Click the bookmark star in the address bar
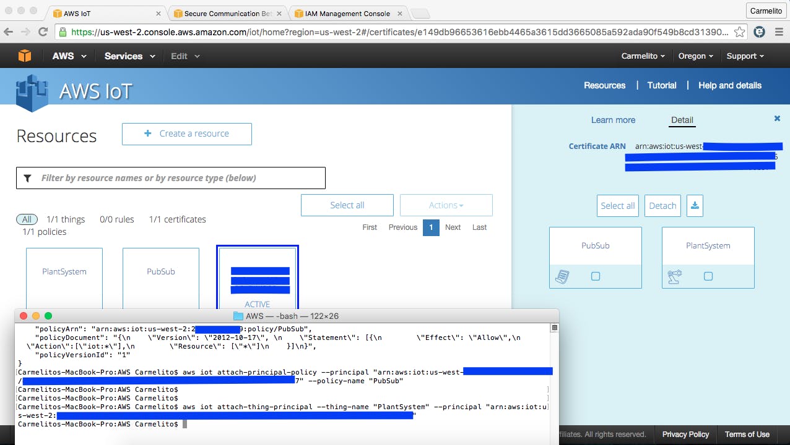Viewport: 790px width, 445px height. coord(740,32)
